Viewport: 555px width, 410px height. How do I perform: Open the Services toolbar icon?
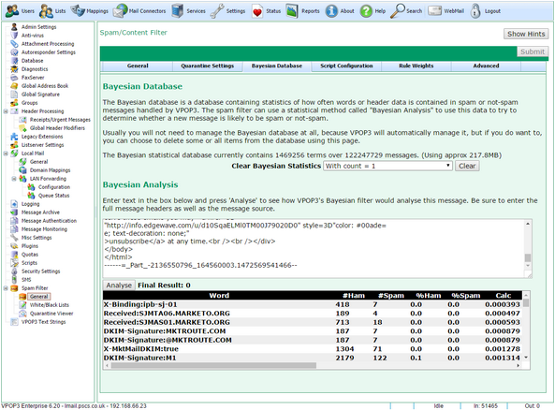tap(177, 11)
